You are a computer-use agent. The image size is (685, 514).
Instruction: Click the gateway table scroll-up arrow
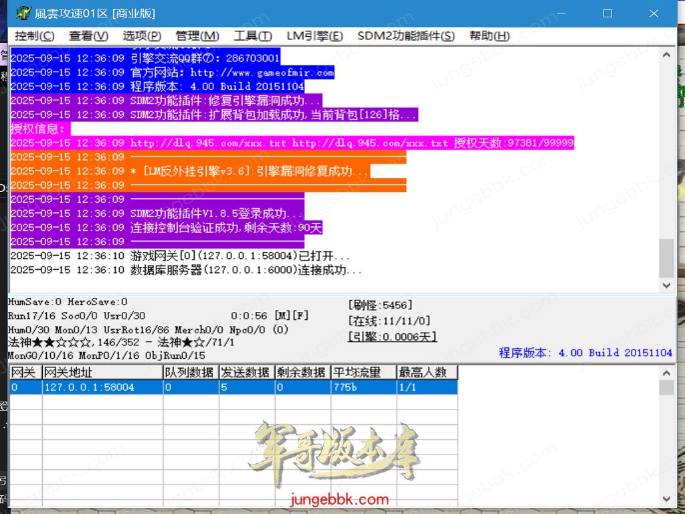point(666,373)
